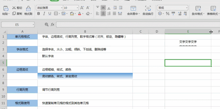Click into the formula bar input
Viewport: 220px width, 109px height.
138,25
